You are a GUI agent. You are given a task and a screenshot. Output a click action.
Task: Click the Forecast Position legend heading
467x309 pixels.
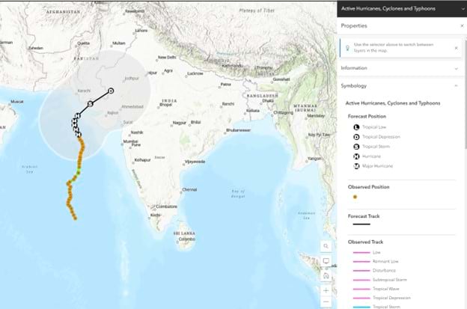coord(367,117)
